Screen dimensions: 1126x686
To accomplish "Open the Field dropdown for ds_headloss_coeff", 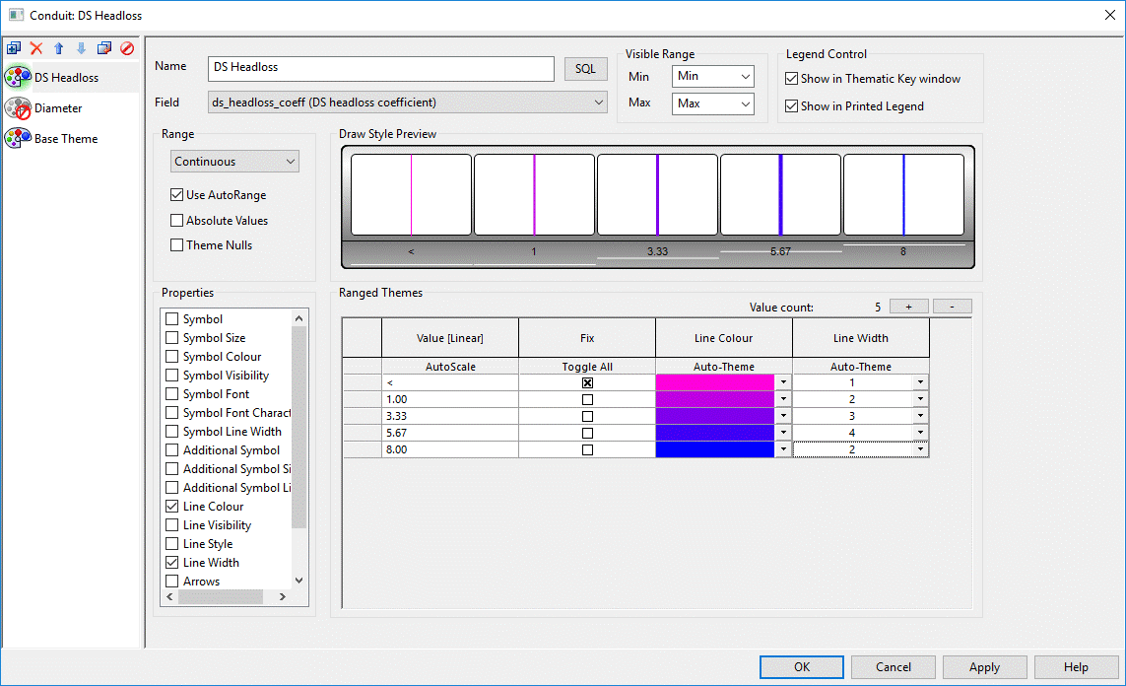I will [407, 103].
